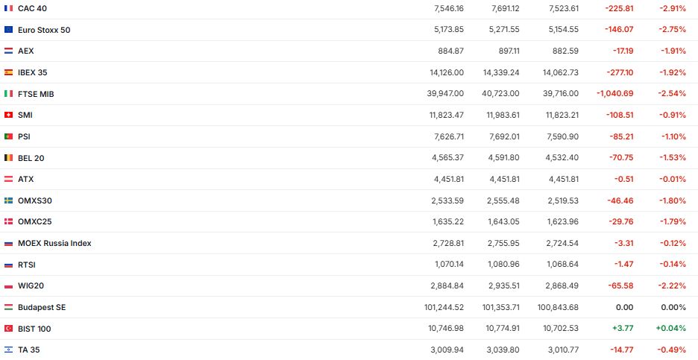This screenshot has height=360, width=698.
Task: Click the Portuguese flag beside PSI
Action: click(x=9, y=137)
